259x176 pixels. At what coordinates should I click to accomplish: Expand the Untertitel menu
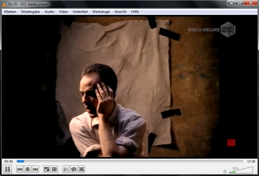[x=80, y=12]
